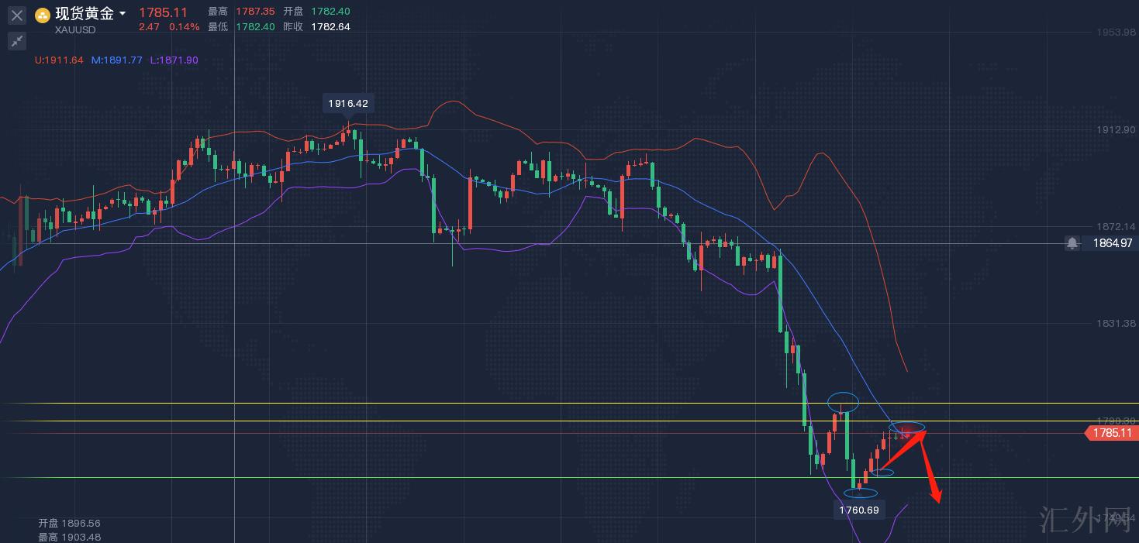1139x543 pixels.
Task: Select the middle band M:1891.77 label
Action: click(x=116, y=60)
